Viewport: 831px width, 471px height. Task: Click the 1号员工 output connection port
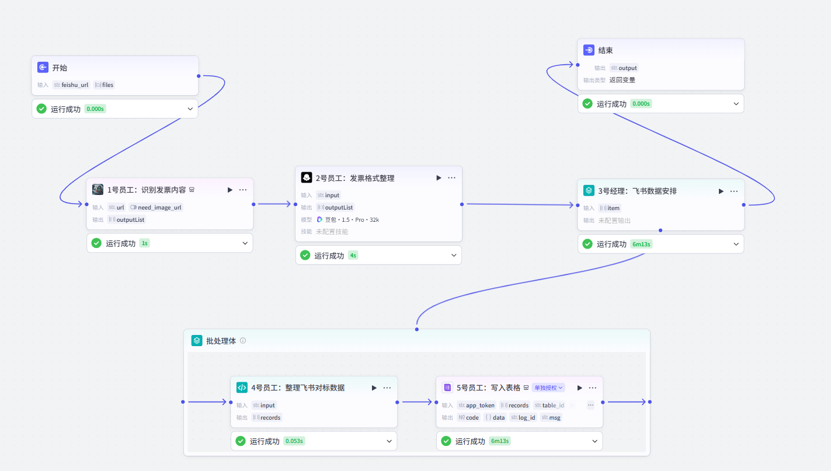[x=253, y=204]
